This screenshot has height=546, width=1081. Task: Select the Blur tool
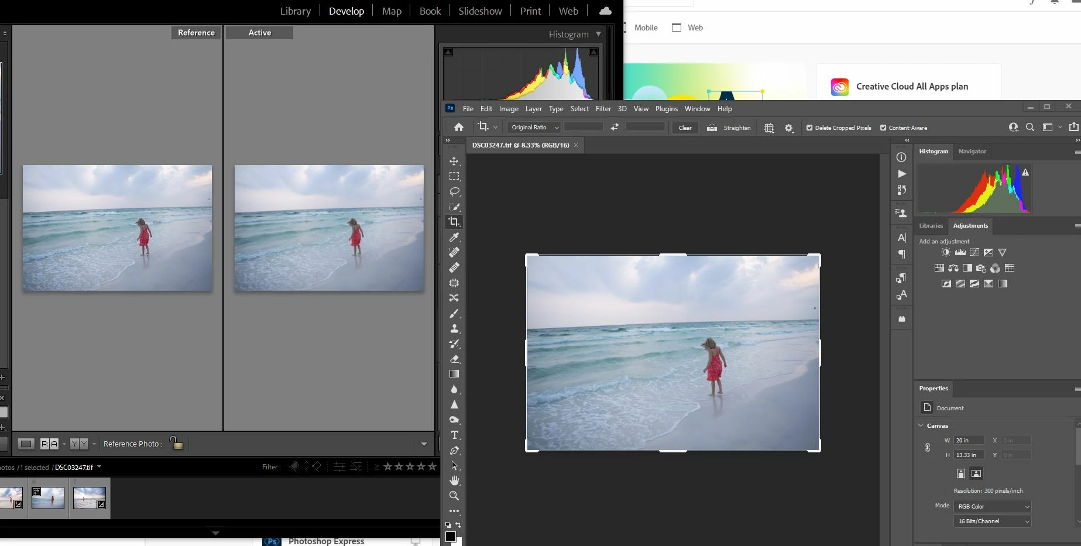pos(454,389)
